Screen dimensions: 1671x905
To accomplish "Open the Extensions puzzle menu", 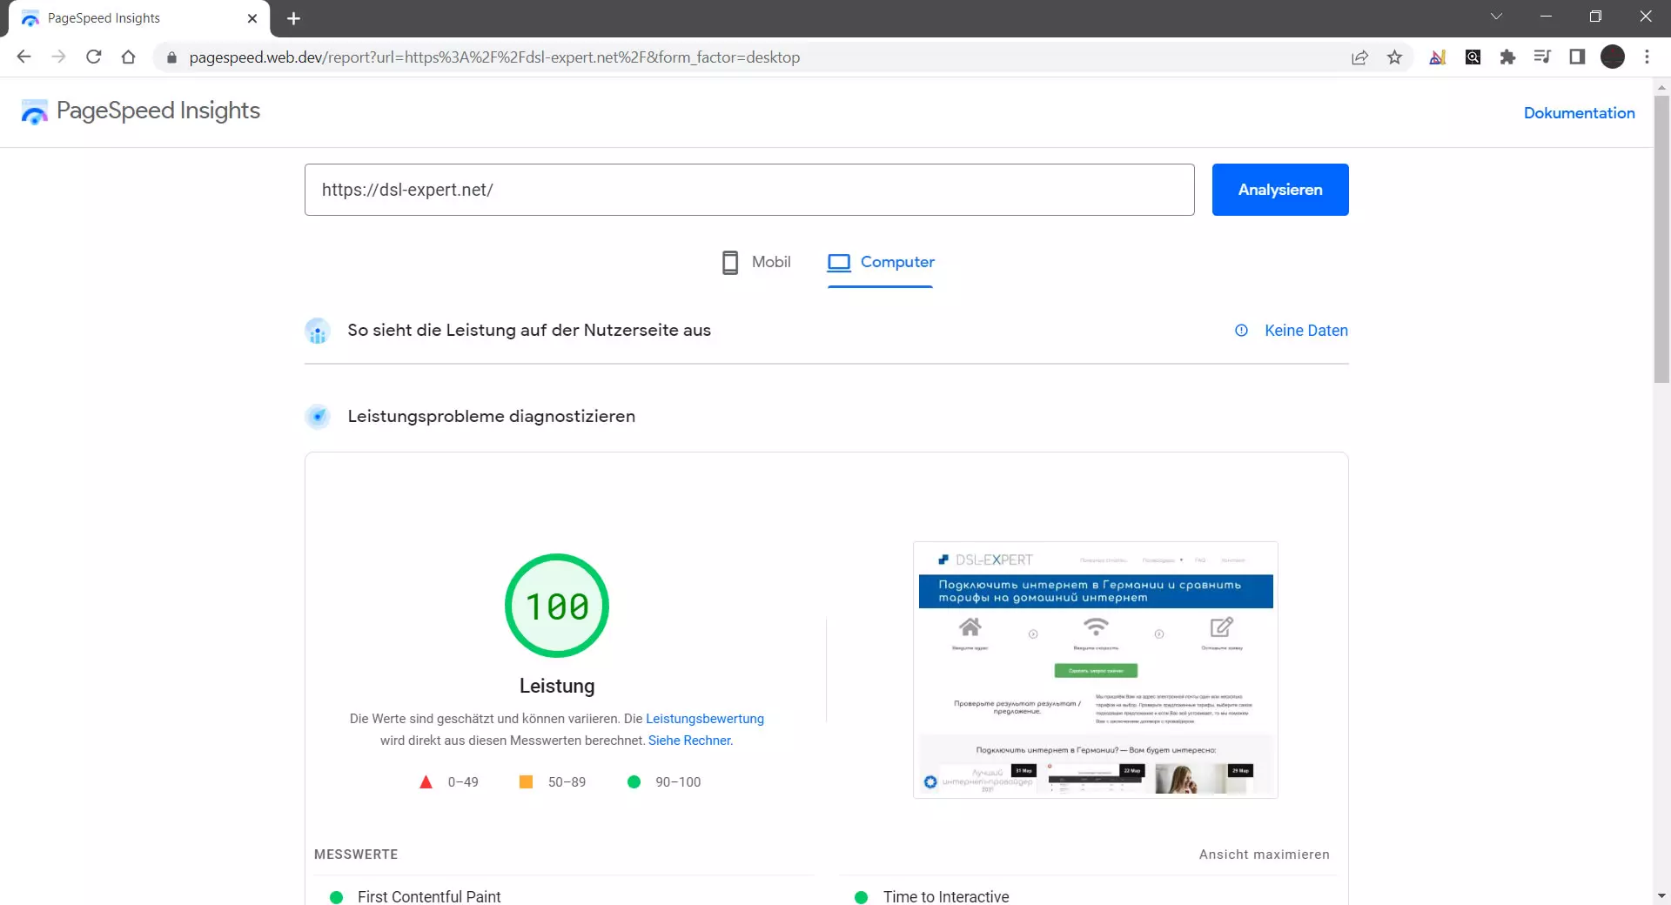I will point(1507,57).
